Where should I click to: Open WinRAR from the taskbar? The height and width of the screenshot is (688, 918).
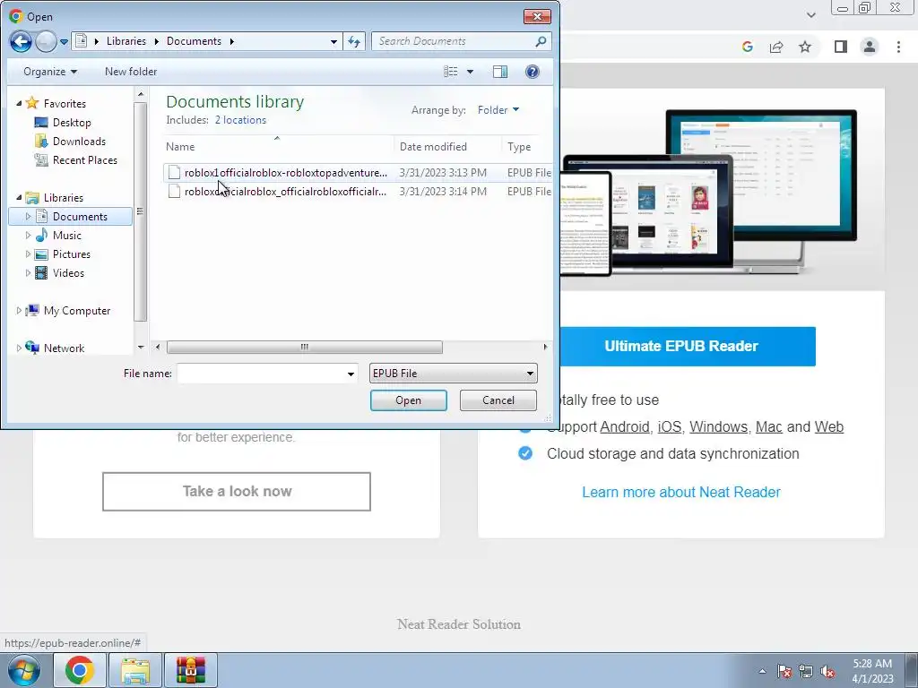(x=191, y=670)
